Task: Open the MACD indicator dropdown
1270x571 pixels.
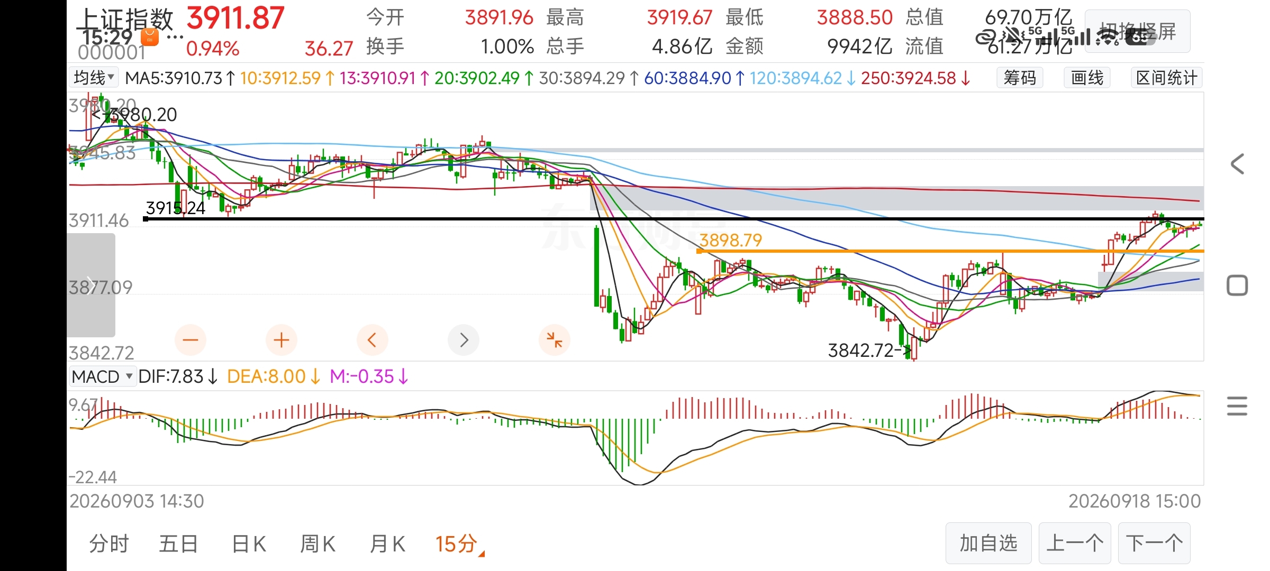Action: [x=103, y=376]
